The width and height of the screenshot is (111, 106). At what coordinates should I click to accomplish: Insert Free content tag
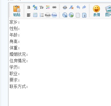pos(54,15)
